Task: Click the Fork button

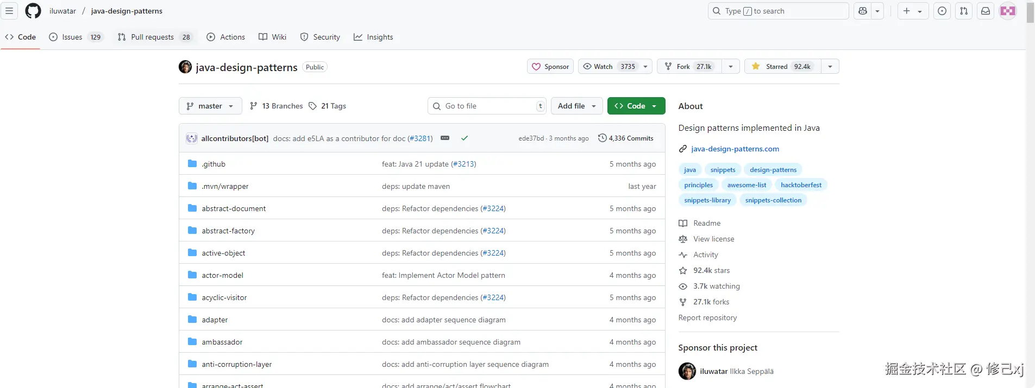Action: pos(689,66)
